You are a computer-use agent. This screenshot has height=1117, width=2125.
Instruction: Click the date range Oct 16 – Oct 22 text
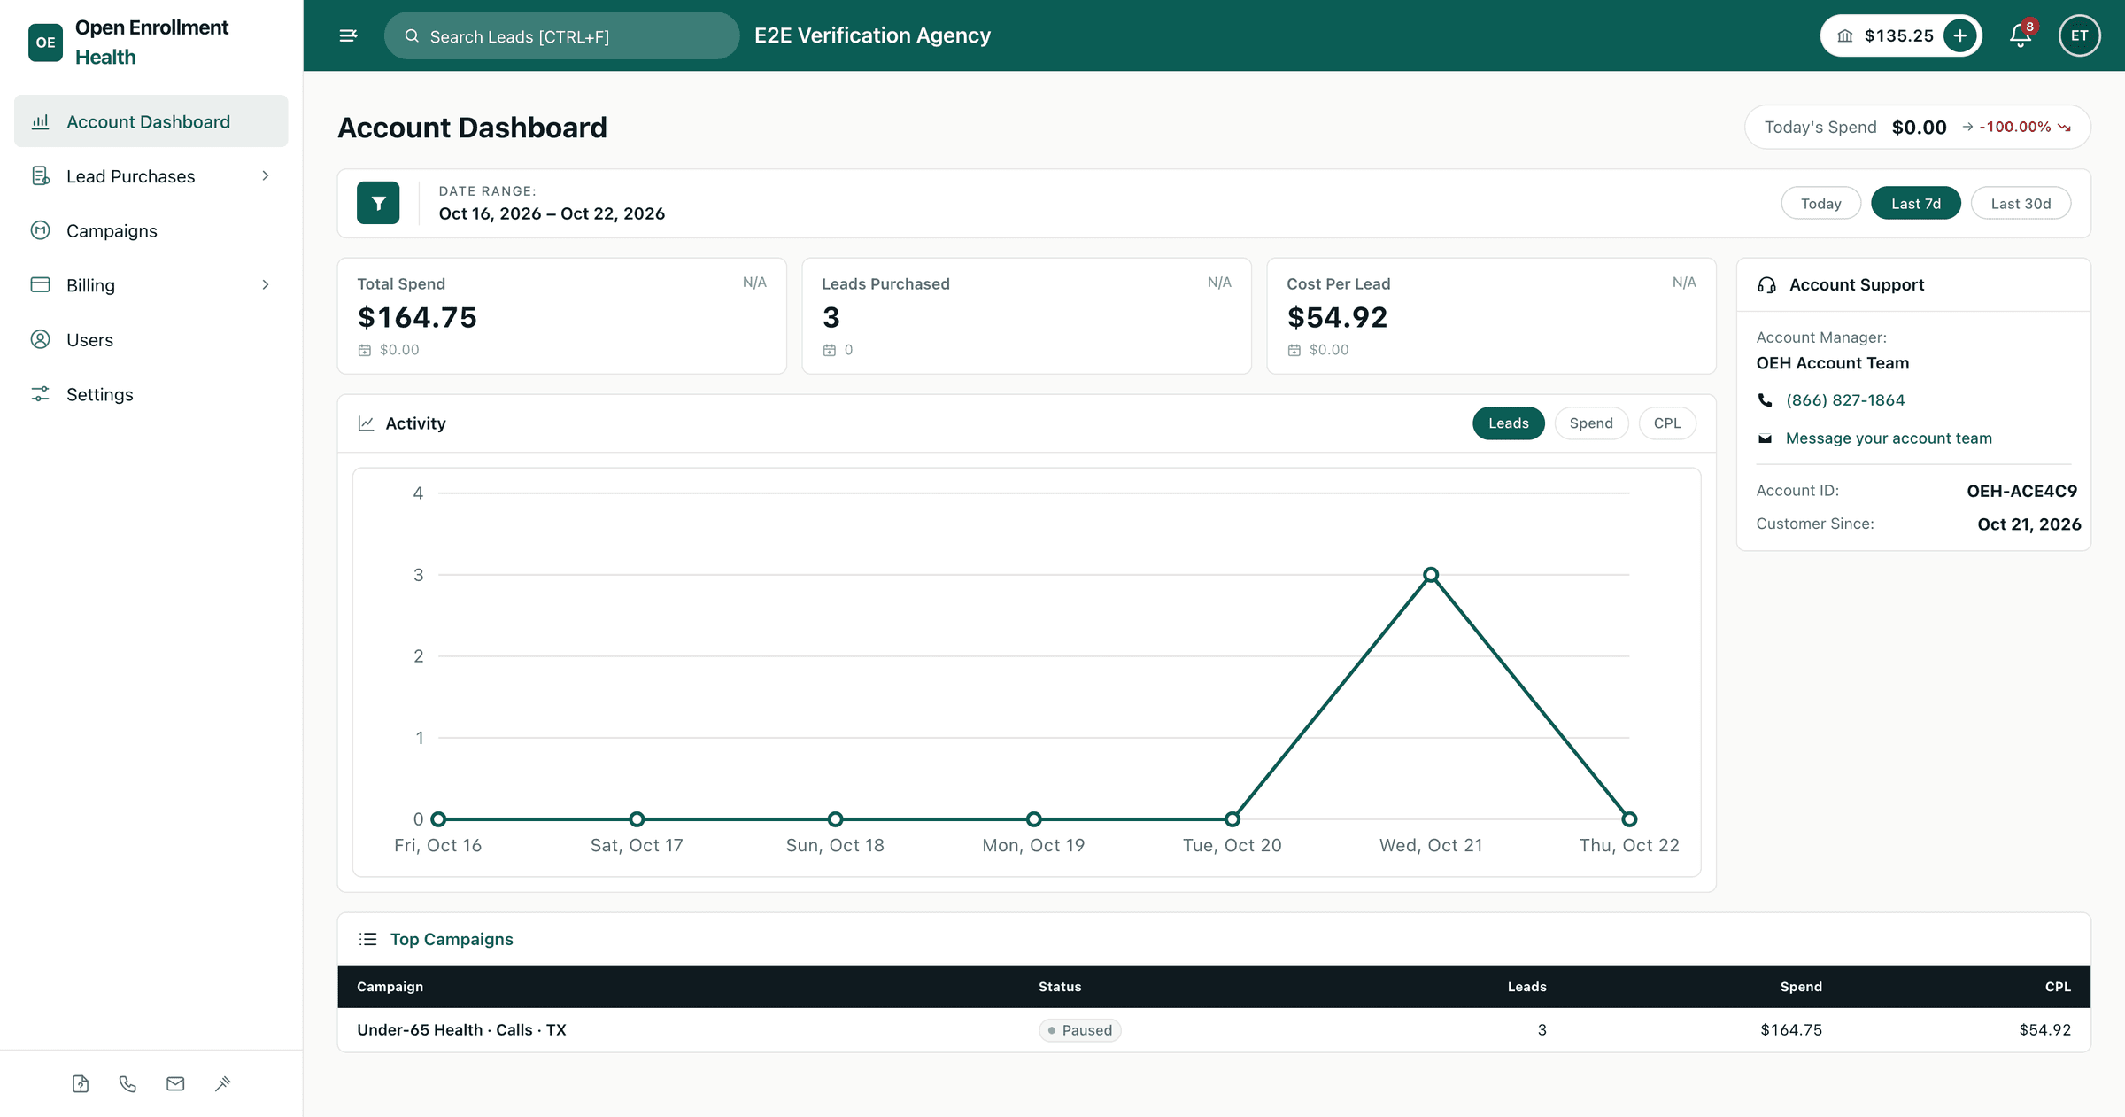[x=552, y=213]
